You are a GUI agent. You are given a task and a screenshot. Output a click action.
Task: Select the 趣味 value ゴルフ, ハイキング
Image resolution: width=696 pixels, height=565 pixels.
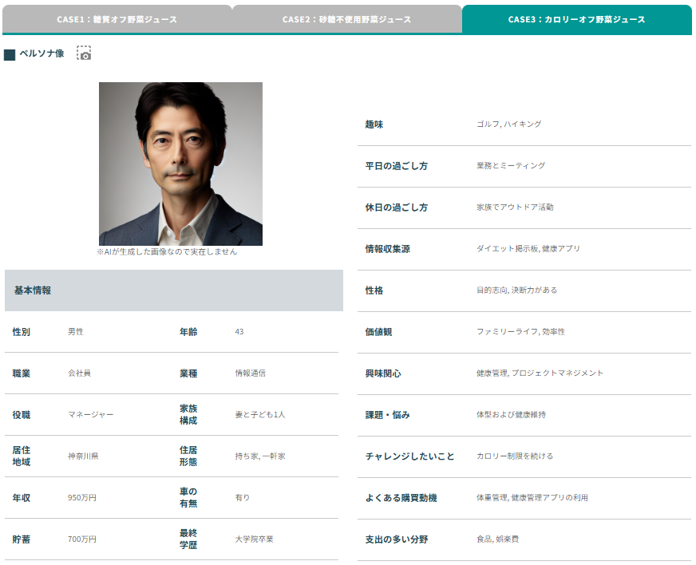[508, 124]
